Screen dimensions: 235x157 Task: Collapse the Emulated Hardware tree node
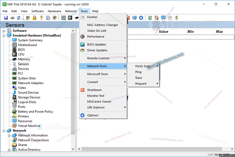(x=4, y=35)
